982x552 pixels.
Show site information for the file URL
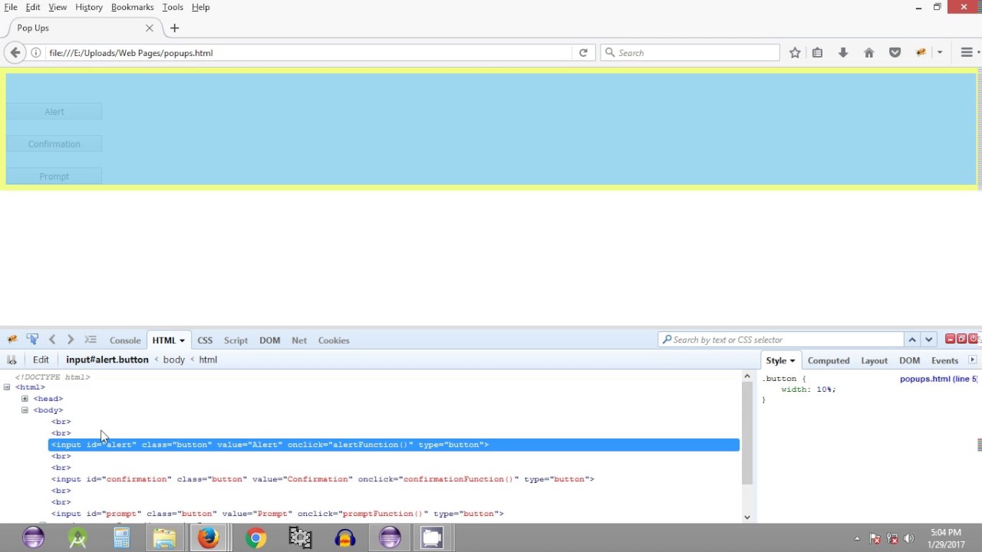point(36,53)
